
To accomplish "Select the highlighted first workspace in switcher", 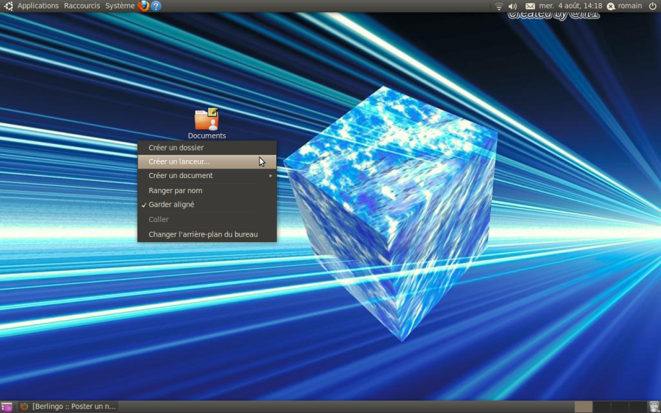I will tap(584, 407).
